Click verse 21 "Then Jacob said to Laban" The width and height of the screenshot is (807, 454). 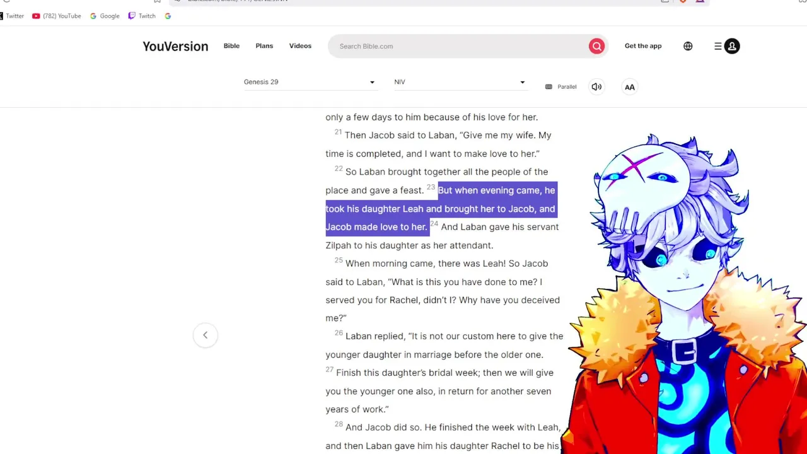tap(401, 136)
